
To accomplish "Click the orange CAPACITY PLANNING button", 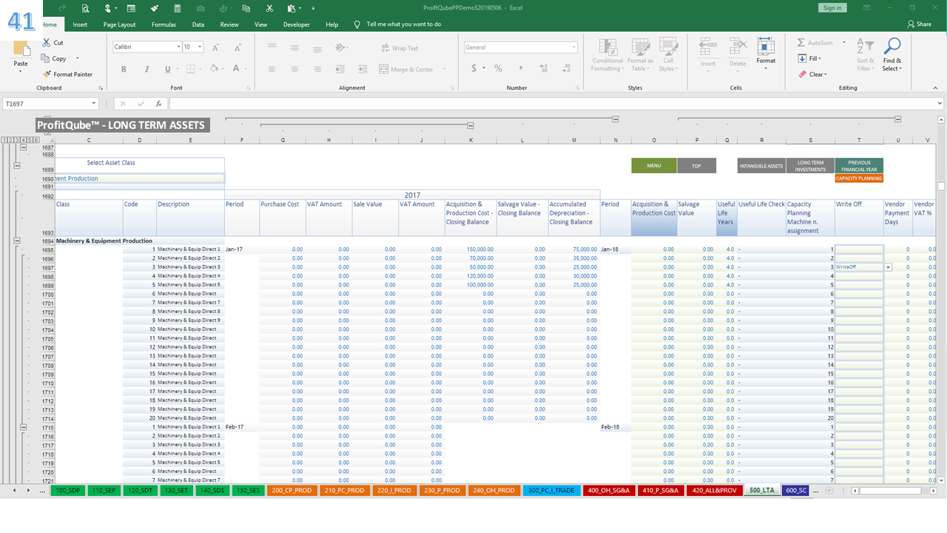I will click(859, 178).
